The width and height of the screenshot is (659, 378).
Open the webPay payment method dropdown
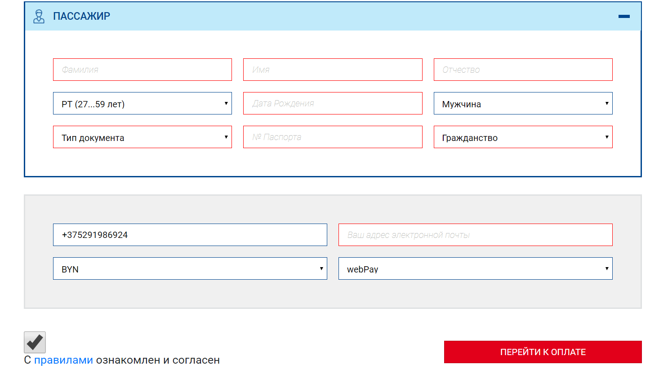tap(476, 268)
